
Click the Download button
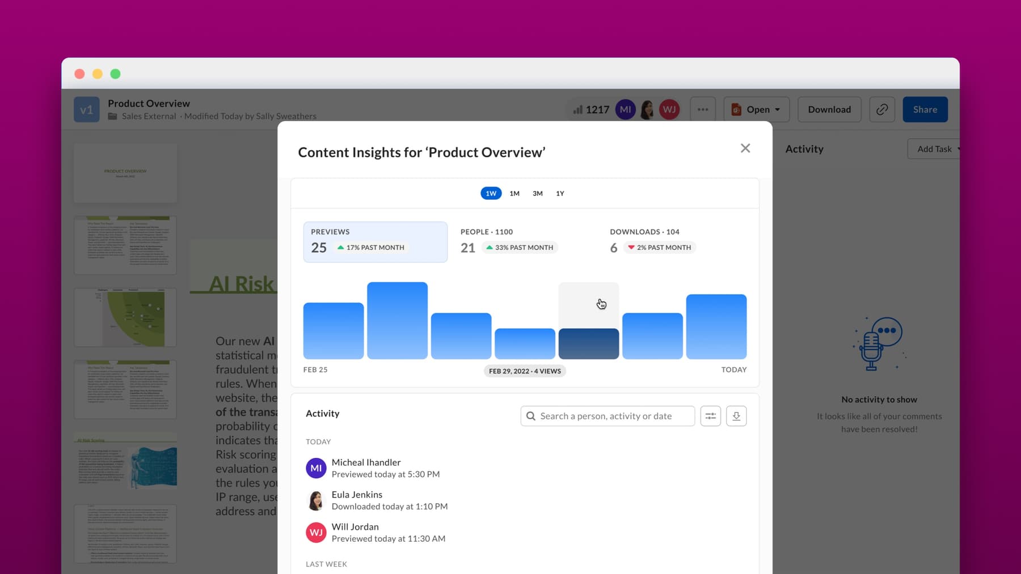pos(829,109)
